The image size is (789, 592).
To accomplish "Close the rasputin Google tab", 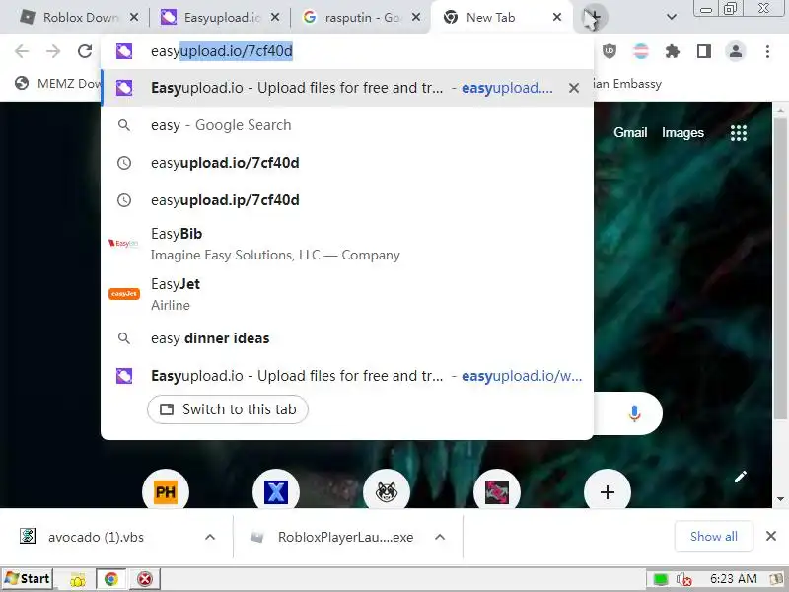I will 415,17.
